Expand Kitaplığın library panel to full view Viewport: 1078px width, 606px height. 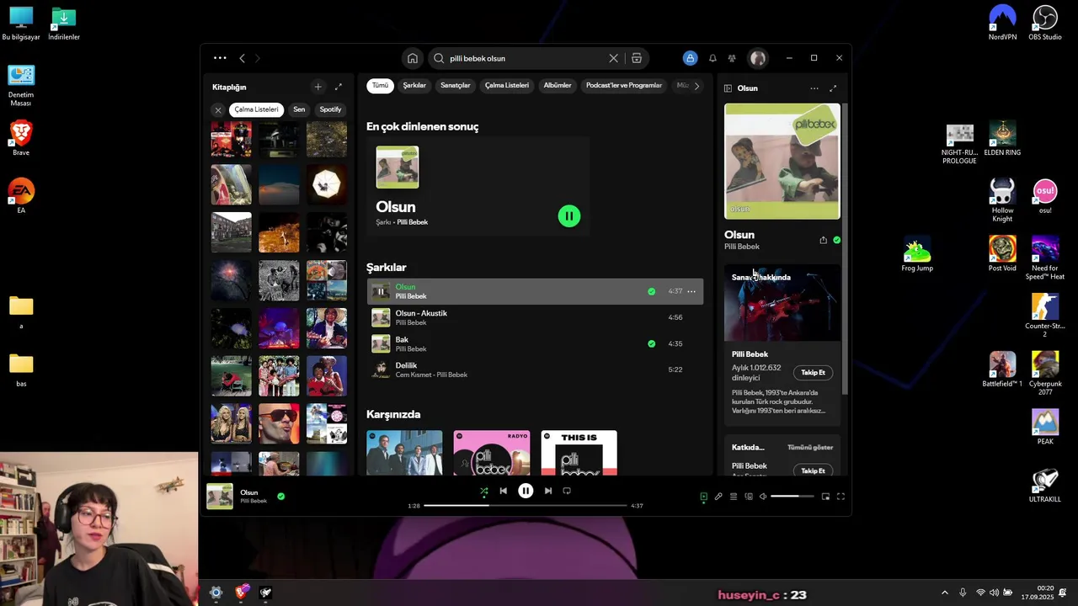point(339,87)
